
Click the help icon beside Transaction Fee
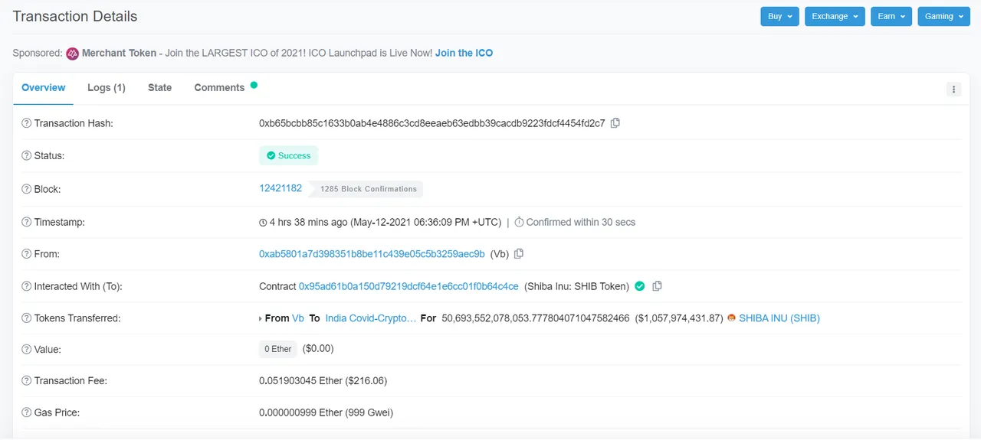pyautogui.click(x=26, y=380)
